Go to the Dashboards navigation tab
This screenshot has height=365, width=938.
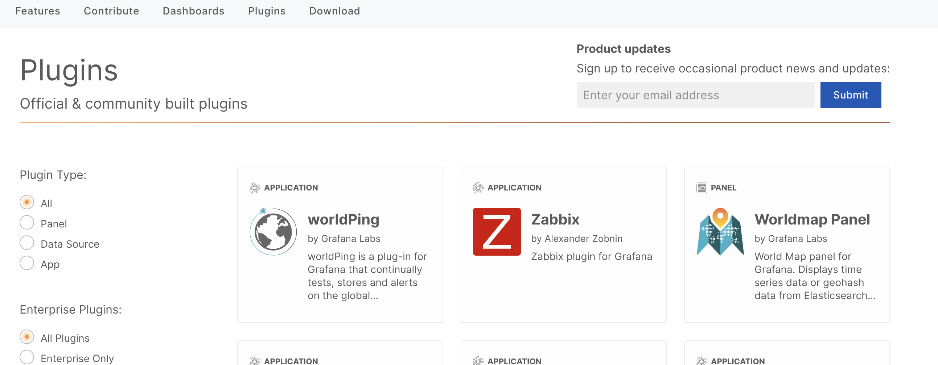[193, 11]
